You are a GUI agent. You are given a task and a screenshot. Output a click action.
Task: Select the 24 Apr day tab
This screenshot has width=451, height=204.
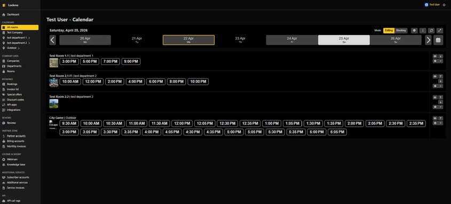(x=292, y=40)
